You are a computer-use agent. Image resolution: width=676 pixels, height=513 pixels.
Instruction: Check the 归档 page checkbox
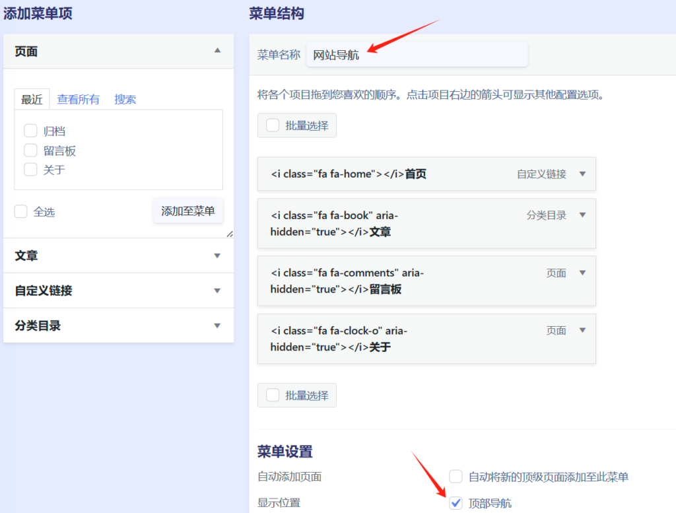coord(30,131)
